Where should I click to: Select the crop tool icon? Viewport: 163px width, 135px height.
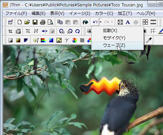(10, 31)
